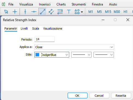The width and height of the screenshot is (133, 100).
Task: Switch to the Livelli tab
Action: [24, 28]
